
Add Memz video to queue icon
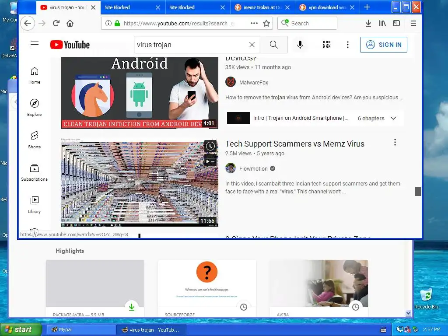[x=210, y=160]
